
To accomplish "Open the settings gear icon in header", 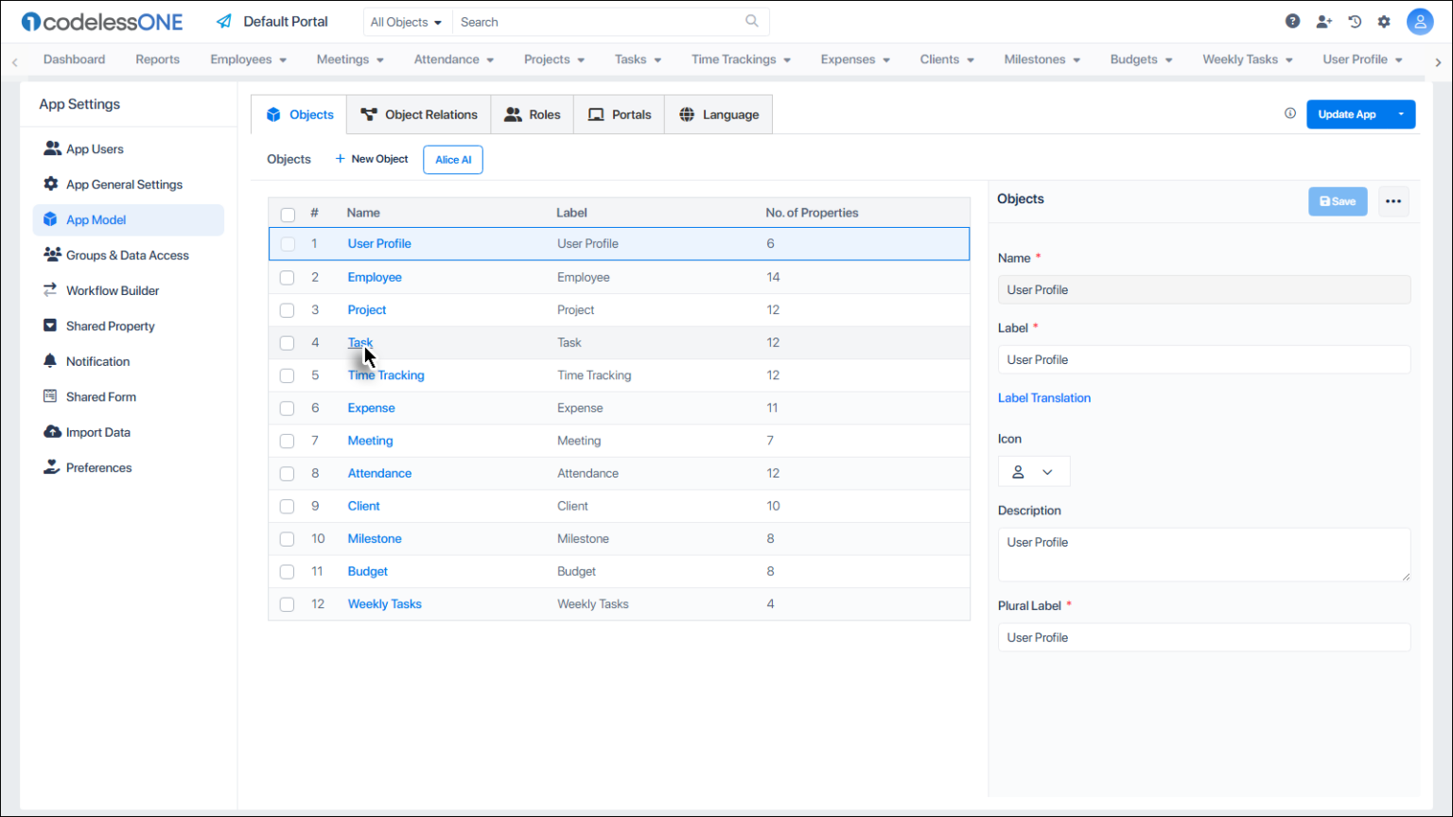I will [1384, 22].
